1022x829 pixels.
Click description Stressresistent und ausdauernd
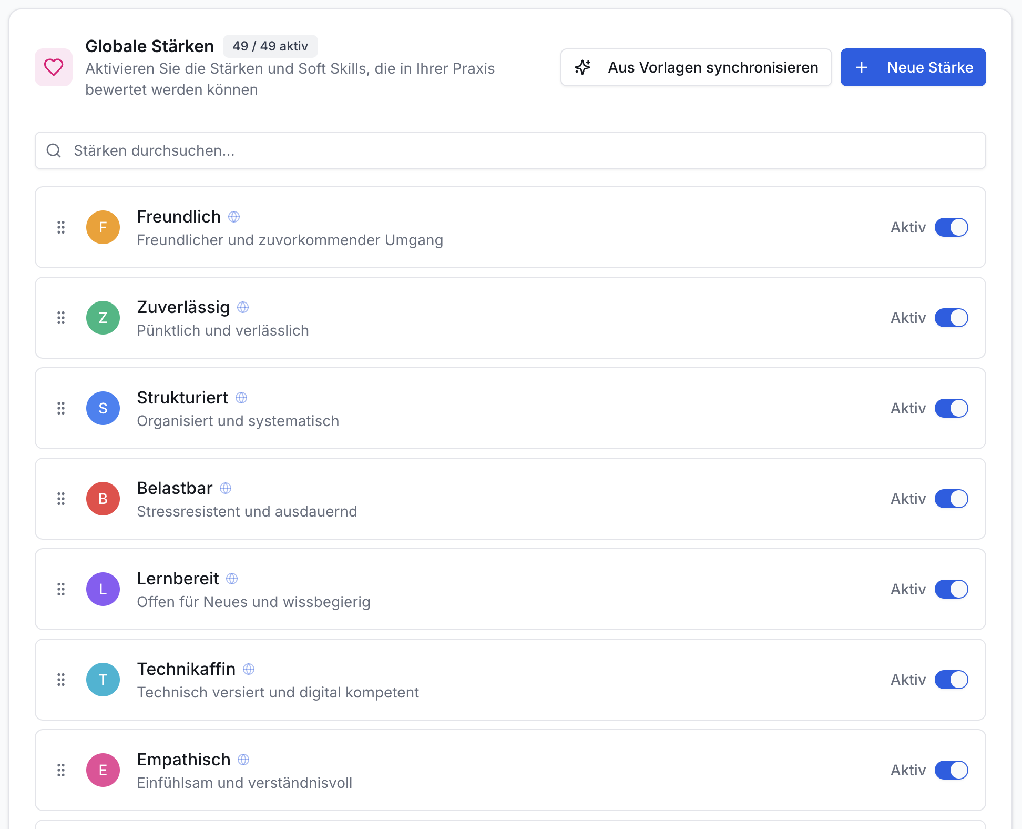pyautogui.click(x=247, y=511)
